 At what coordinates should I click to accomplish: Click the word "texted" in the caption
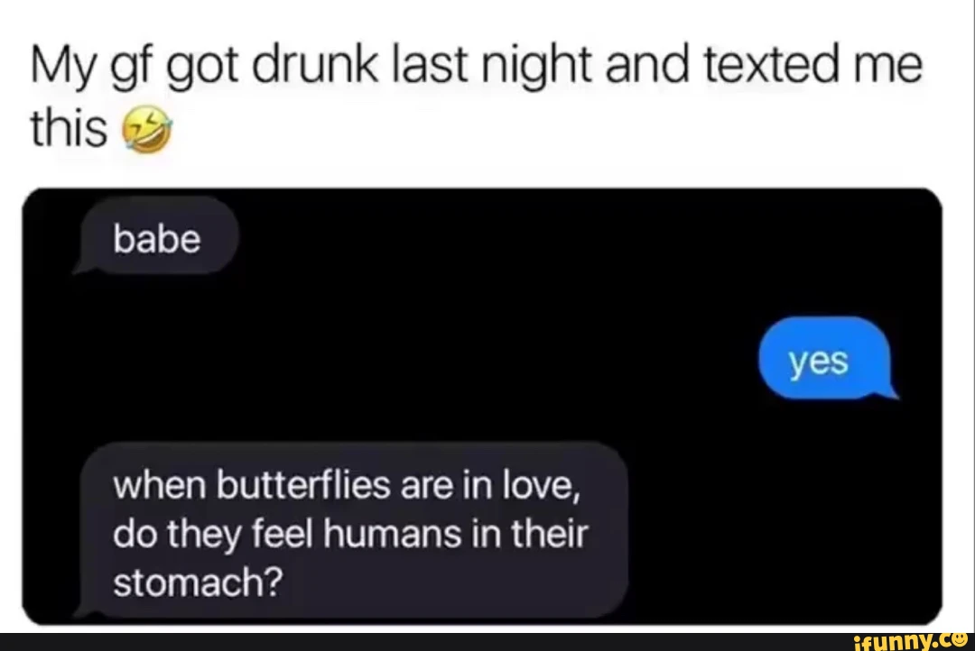pyautogui.click(x=772, y=66)
